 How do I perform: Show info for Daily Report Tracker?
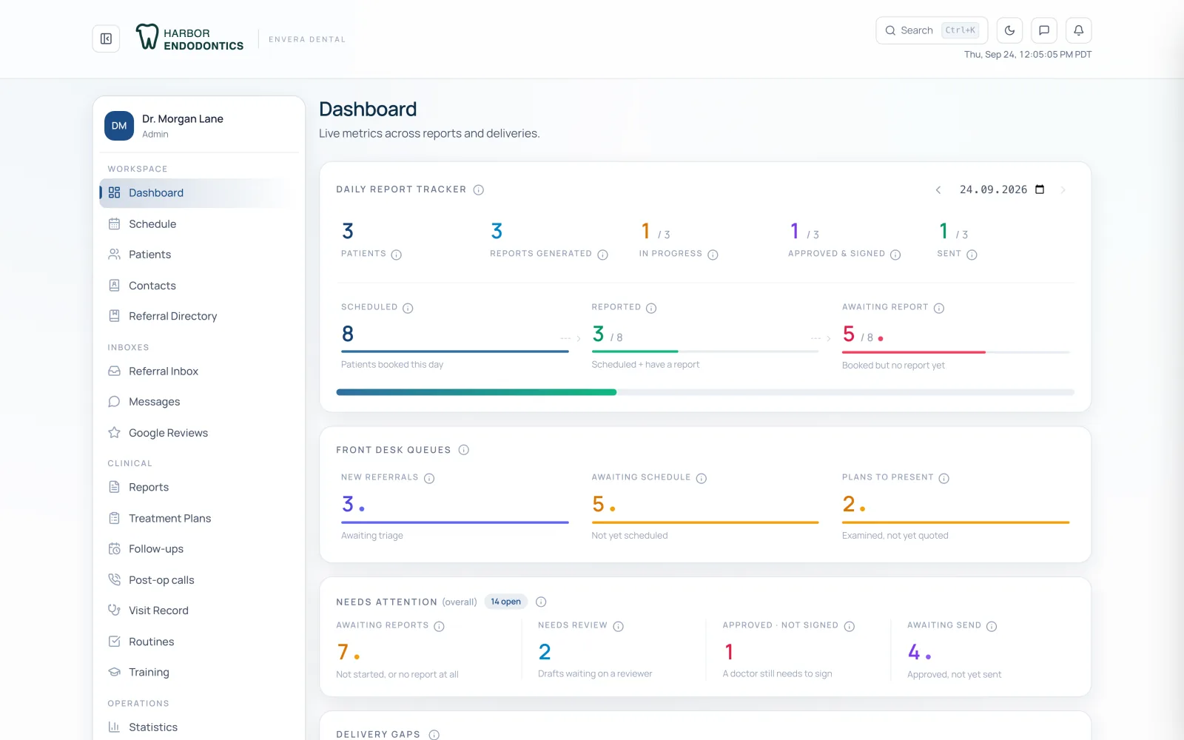479,190
